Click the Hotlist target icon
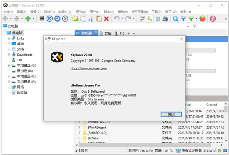 coord(50,19)
